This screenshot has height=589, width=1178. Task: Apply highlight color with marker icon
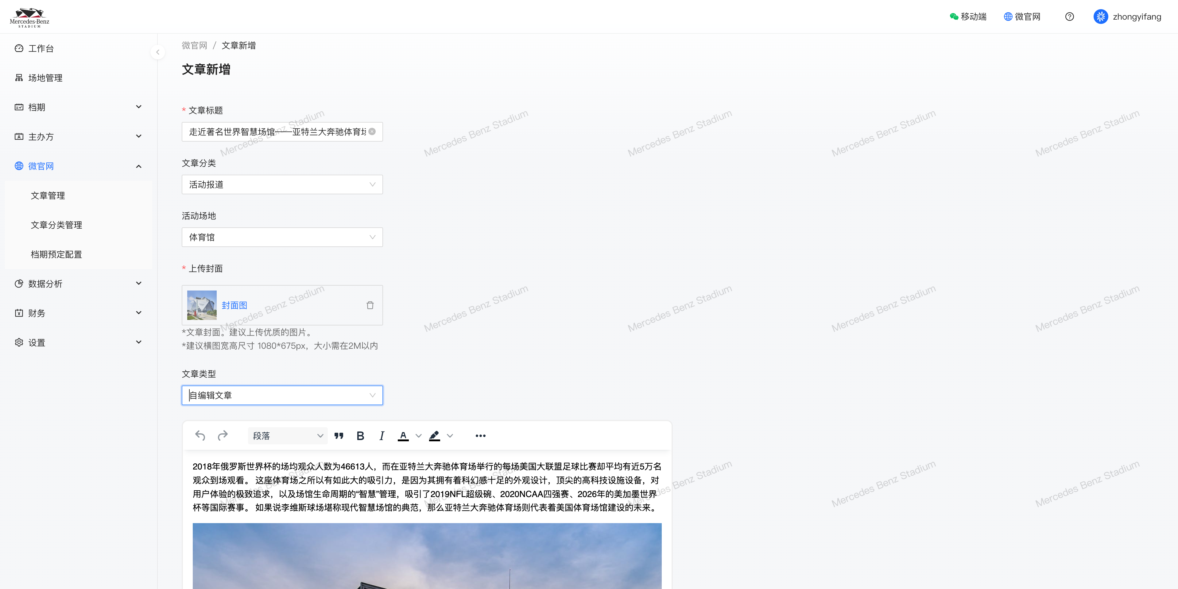coord(434,436)
